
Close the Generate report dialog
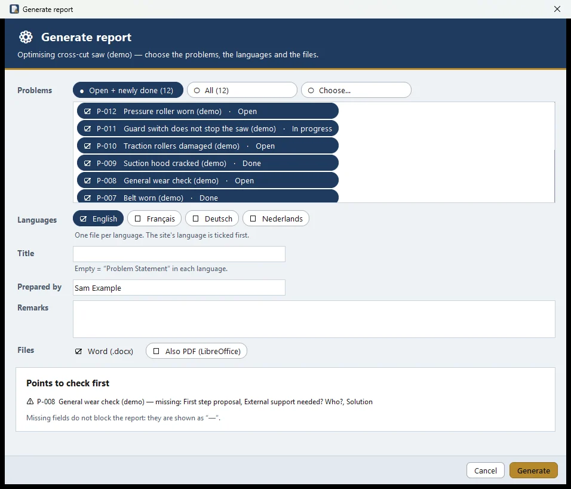[557, 9]
